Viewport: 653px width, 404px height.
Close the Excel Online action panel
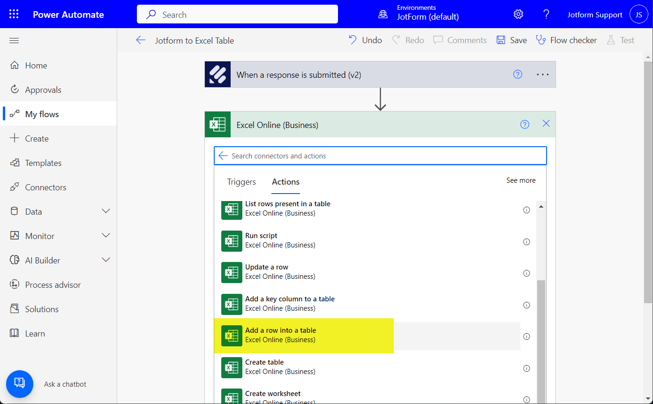pos(546,124)
